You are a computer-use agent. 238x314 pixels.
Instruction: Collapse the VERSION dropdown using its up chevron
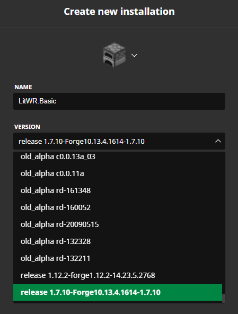tap(218, 141)
